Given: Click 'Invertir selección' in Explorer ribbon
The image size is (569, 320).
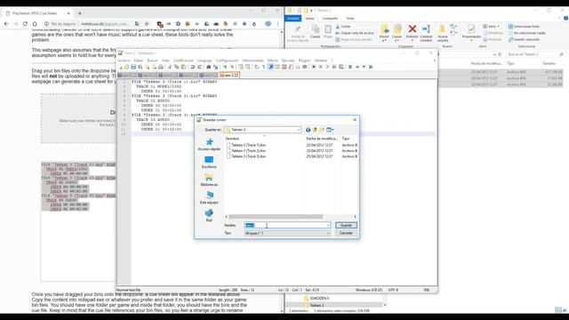Looking at the screenshot, I should tap(524, 39).
